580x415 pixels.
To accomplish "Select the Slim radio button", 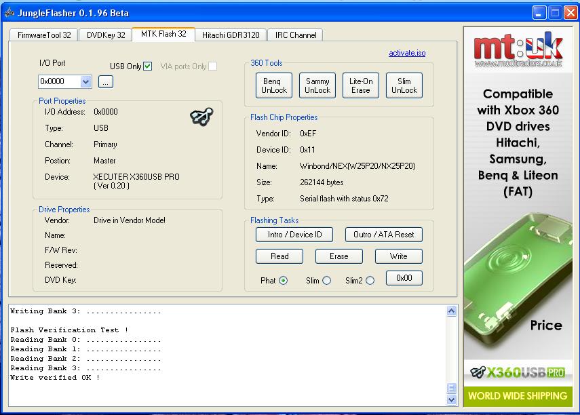I will click(x=326, y=280).
